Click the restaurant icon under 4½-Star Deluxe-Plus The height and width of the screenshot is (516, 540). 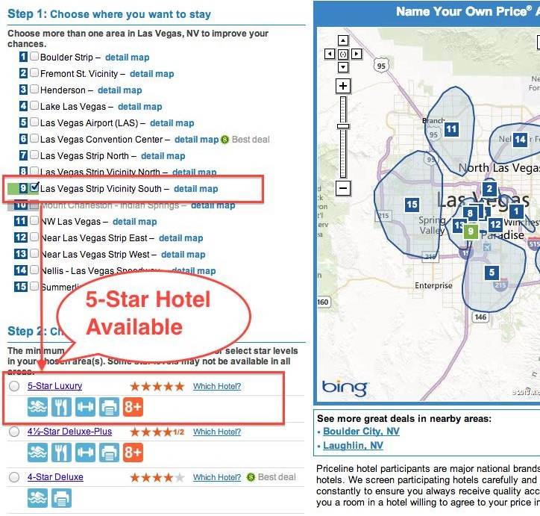[x=61, y=453]
